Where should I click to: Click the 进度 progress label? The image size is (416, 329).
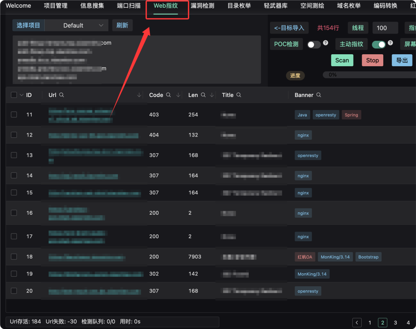pyautogui.click(x=295, y=75)
